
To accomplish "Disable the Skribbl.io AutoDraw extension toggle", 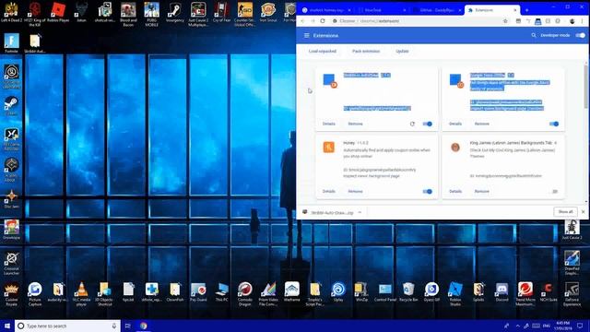I will click(428, 124).
